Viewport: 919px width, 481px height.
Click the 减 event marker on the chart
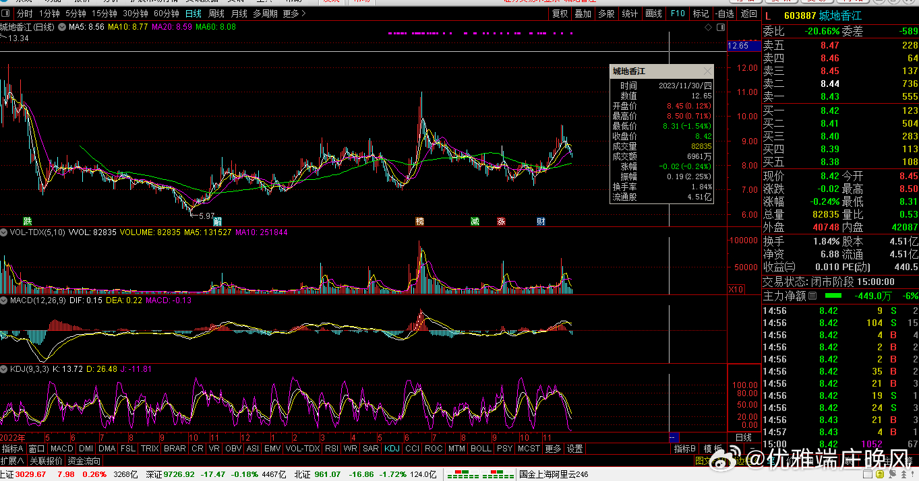click(x=475, y=221)
